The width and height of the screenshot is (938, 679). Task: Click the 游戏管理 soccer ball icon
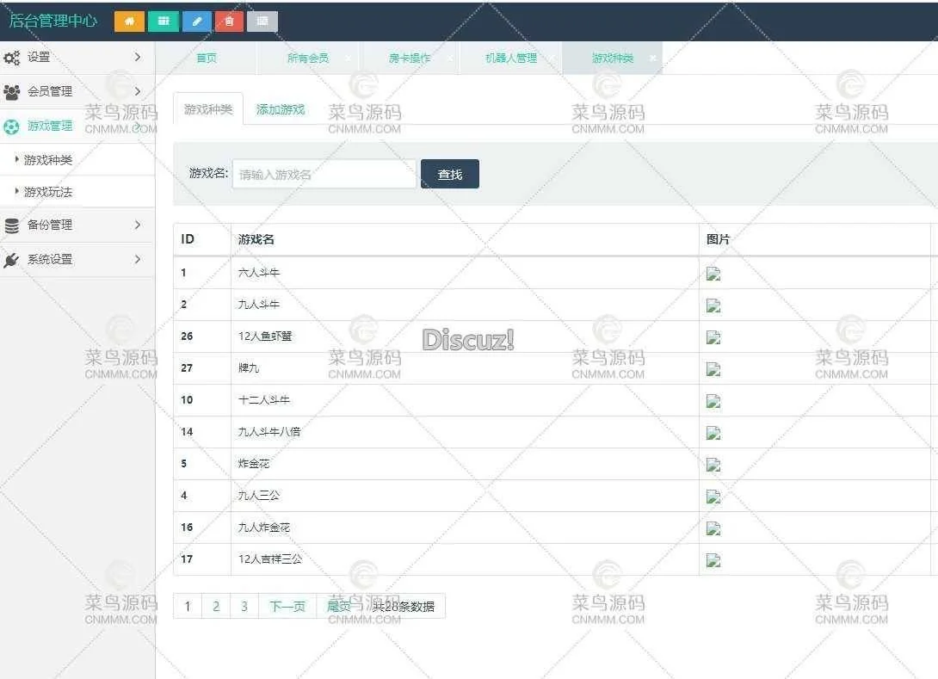point(11,127)
